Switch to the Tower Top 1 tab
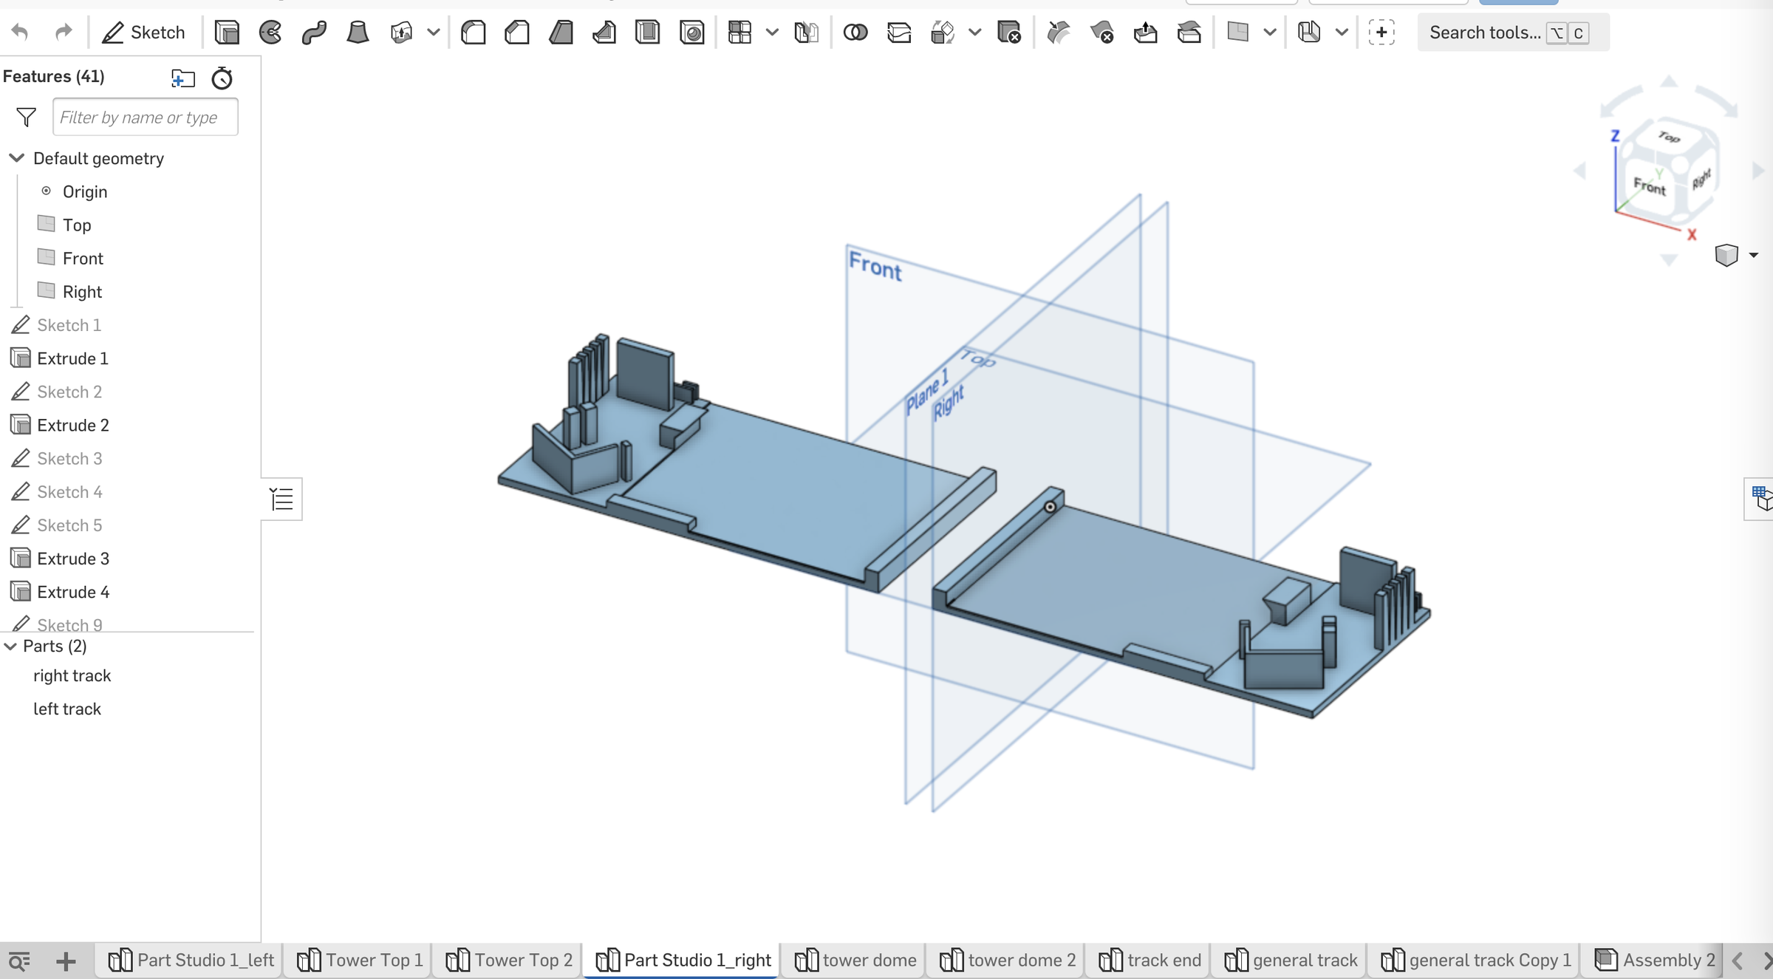Viewport: 1773px width, 979px height. (358, 961)
